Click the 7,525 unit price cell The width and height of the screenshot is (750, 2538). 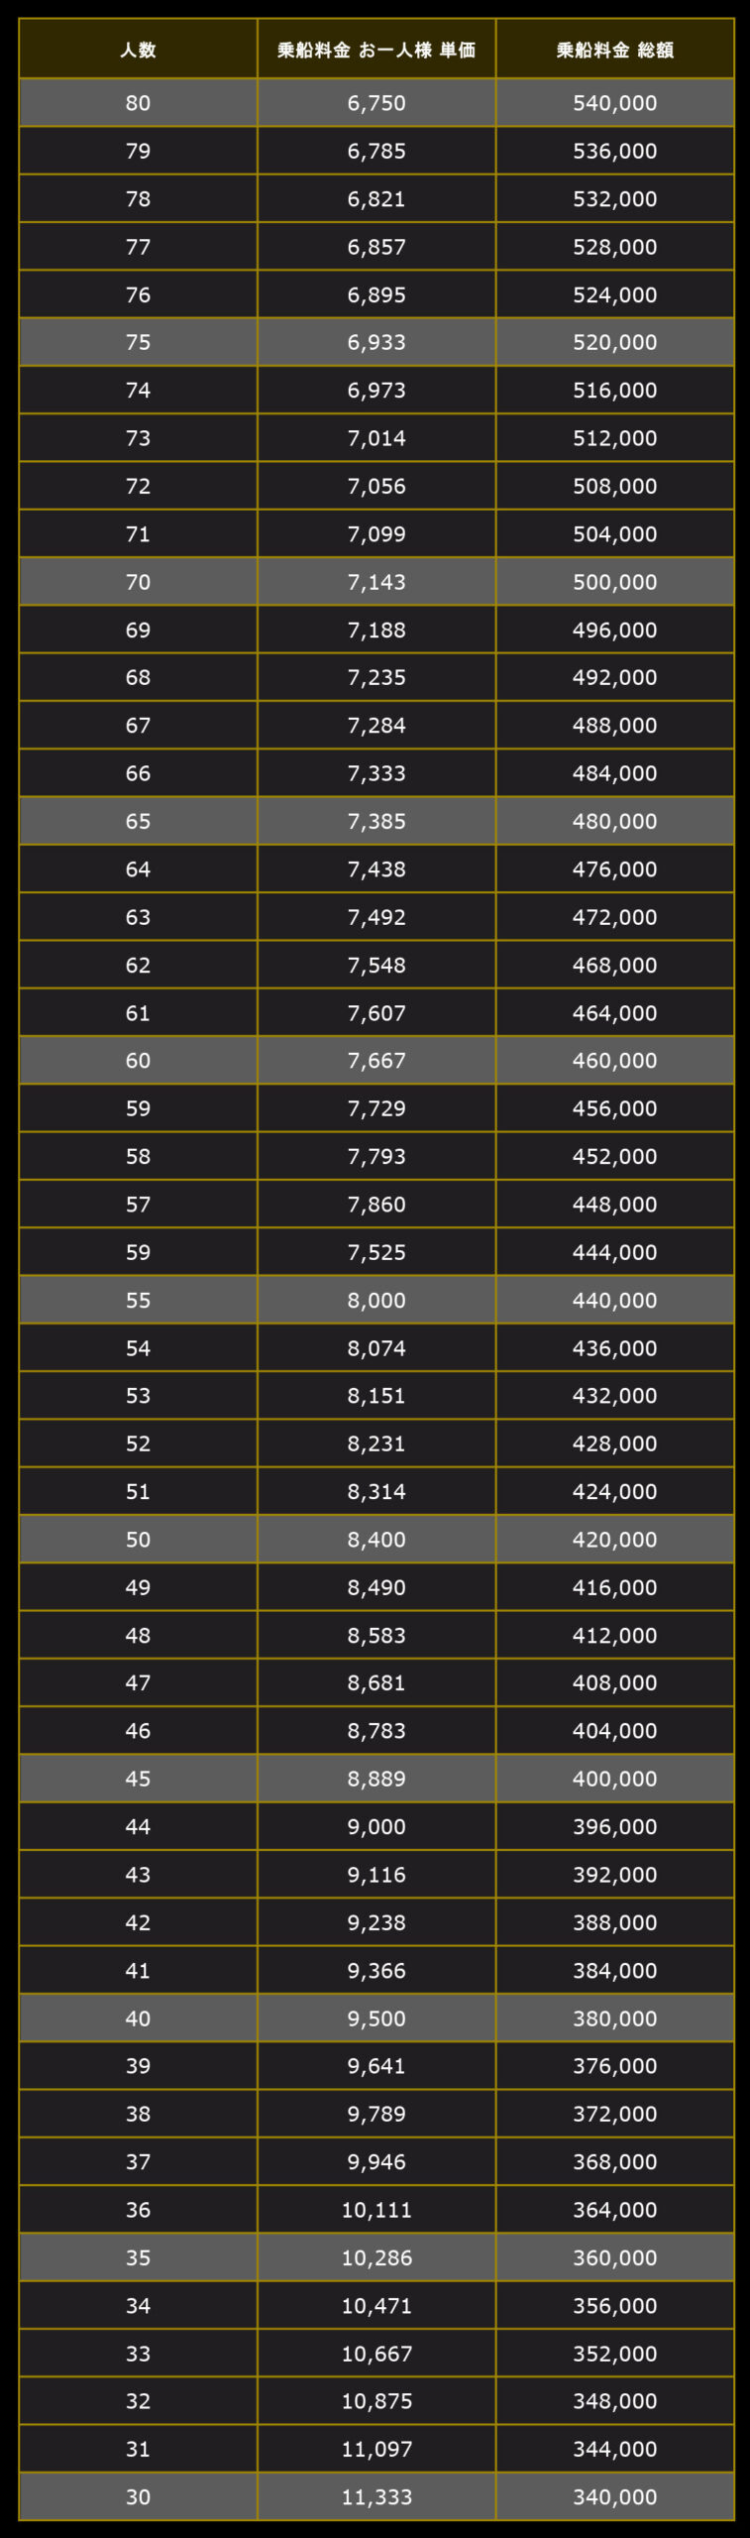pyautogui.click(x=376, y=1252)
